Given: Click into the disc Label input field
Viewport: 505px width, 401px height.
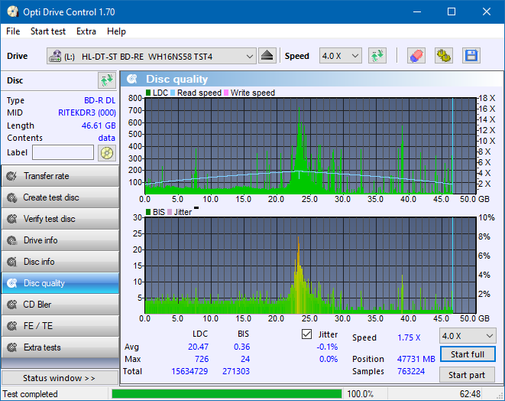Looking at the screenshot, I should pyautogui.click(x=63, y=152).
